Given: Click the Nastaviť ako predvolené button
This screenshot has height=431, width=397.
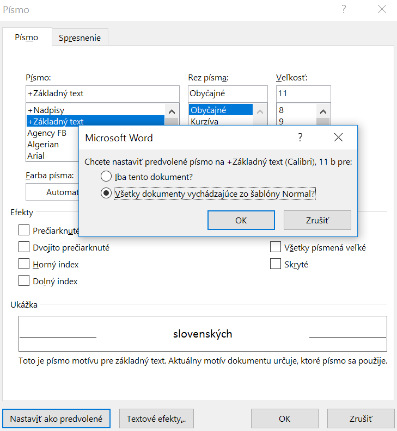Looking at the screenshot, I should pyautogui.click(x=56, y=418).
